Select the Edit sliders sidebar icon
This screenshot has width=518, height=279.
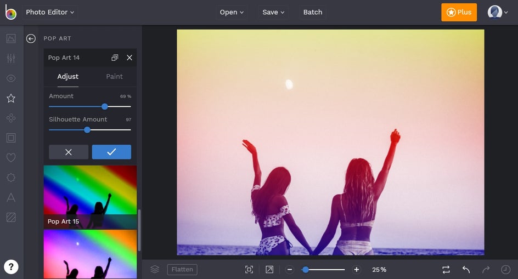[x=11, y=59]
